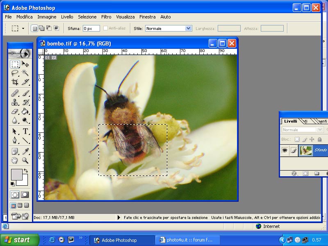Select the Magic Wand tool

pyautogui.click(x=25, y=73)
